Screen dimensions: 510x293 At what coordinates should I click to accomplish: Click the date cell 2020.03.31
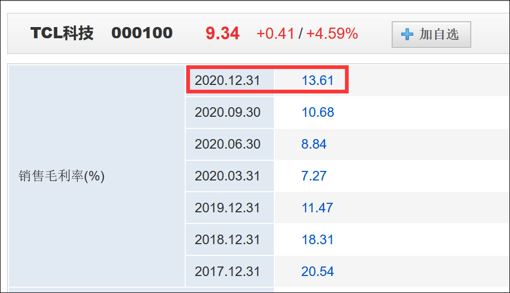230,176
